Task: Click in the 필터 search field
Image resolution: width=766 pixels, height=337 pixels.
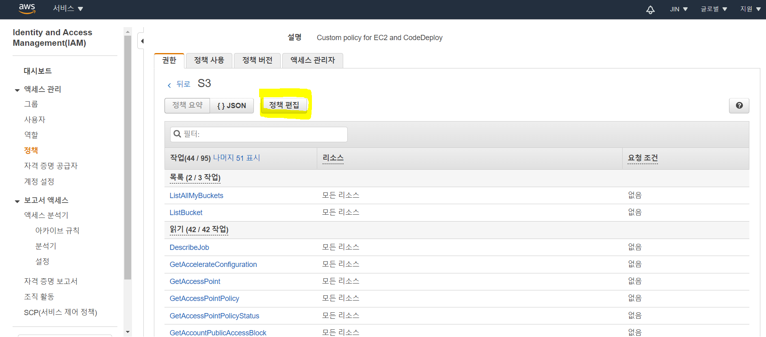Action: click(264, 134)
